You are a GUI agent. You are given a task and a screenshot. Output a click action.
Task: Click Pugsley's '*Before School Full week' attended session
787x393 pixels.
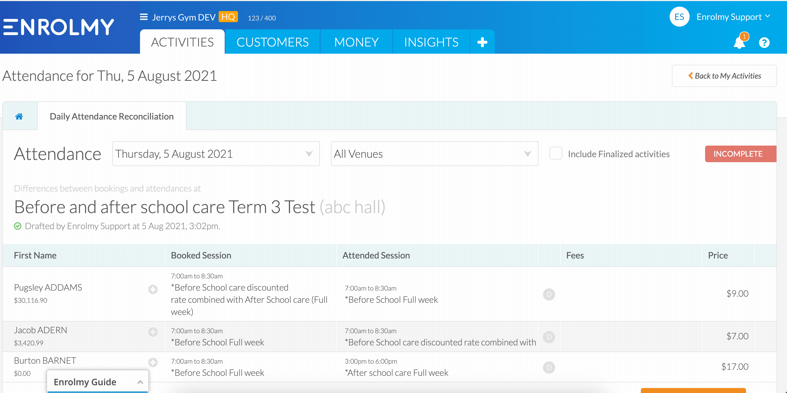pyautogui.click(x=391, y=300)
